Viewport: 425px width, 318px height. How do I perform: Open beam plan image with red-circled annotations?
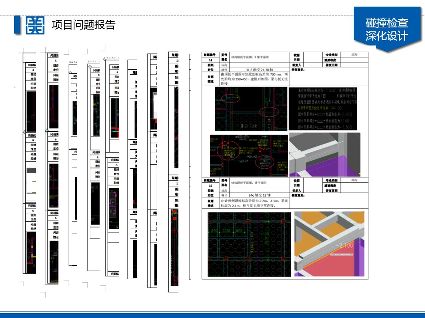click(x=248, y=154)
